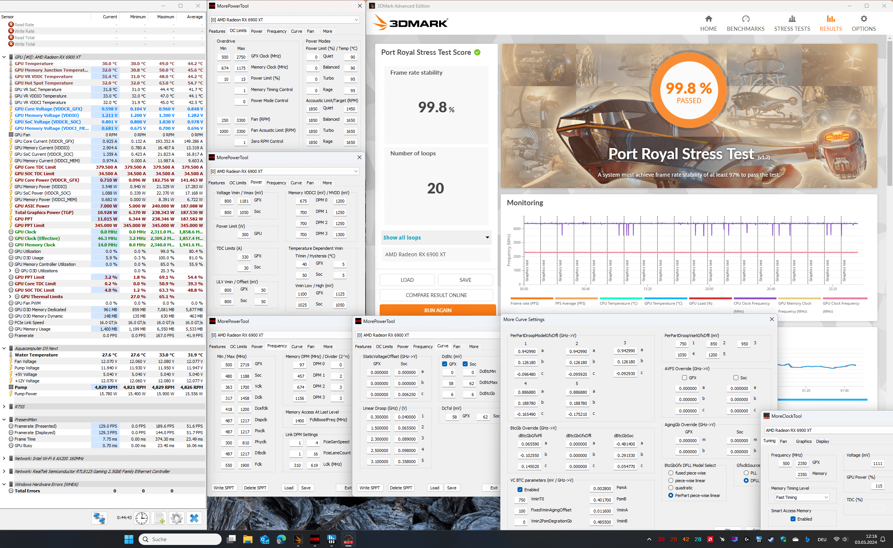Viewport: 893px width, 548px height.
Task: Open OPTIONS in 3DMark
Action: tap(864, 23)
